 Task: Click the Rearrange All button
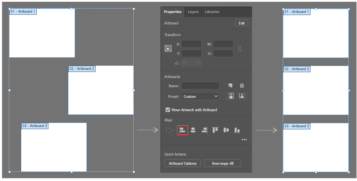[222, 163]
